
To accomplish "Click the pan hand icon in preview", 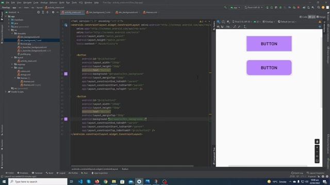I will point(317,141).
